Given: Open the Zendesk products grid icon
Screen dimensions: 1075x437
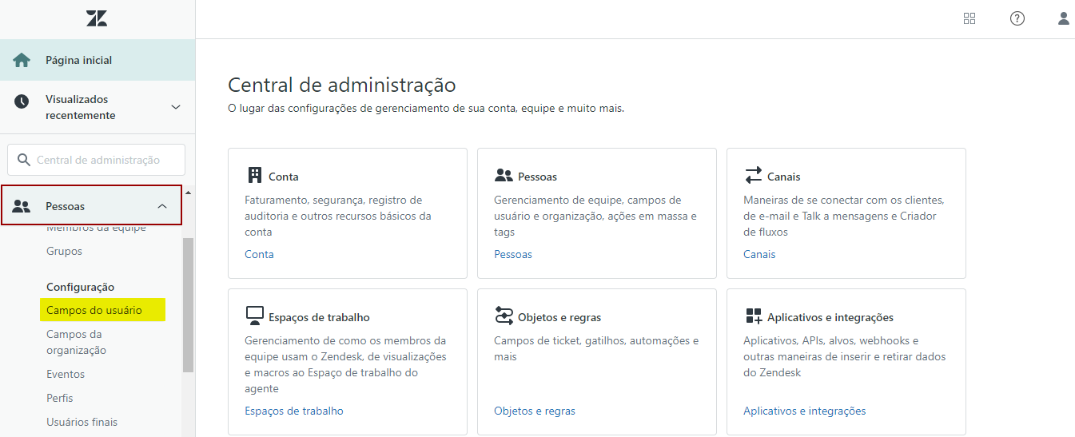Looking at the screenshot, I should click(969, 18).
